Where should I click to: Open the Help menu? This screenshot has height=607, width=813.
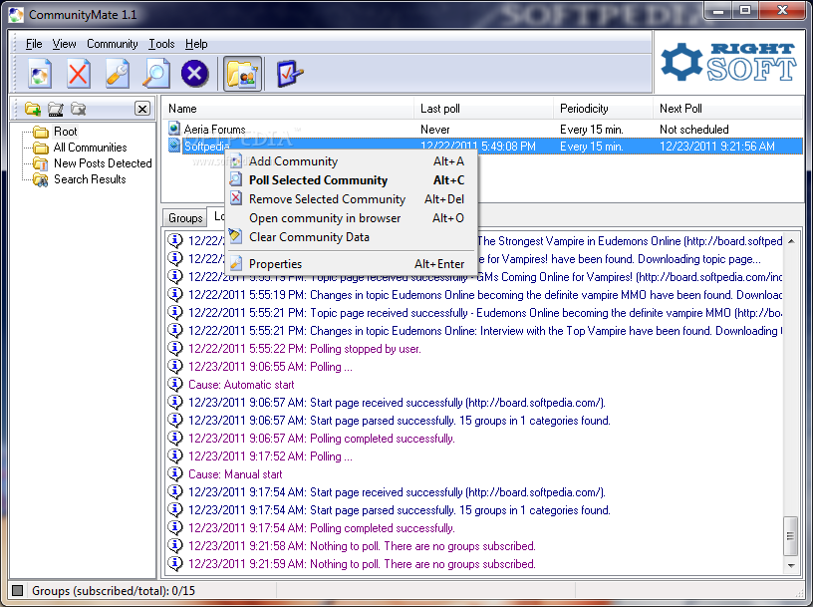[x=196, y=44]
